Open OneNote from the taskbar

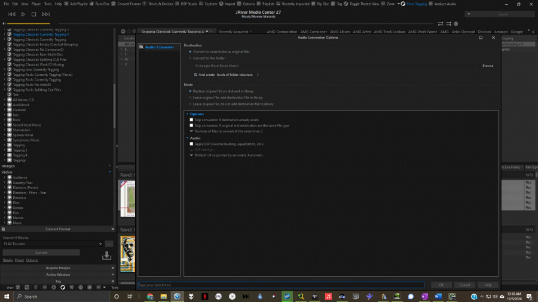click(424, 297)
